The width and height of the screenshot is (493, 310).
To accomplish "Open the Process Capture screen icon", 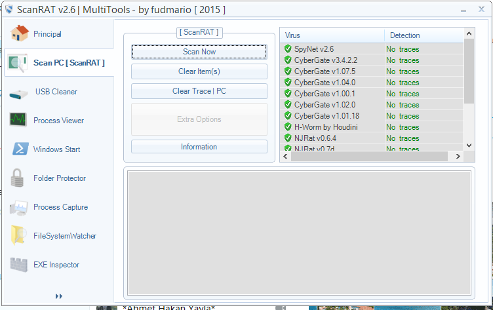I will [x=18, y=208].
